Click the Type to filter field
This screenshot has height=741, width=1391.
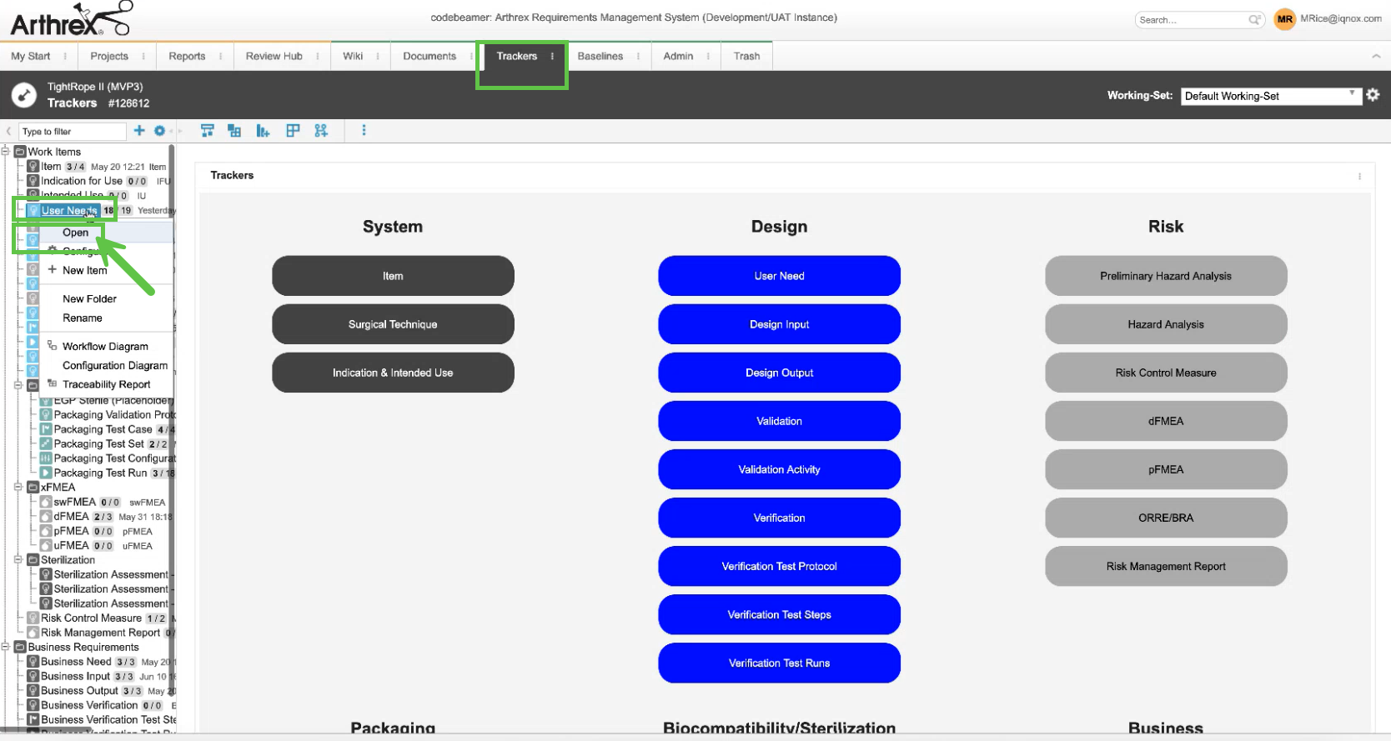coord(72,132)
